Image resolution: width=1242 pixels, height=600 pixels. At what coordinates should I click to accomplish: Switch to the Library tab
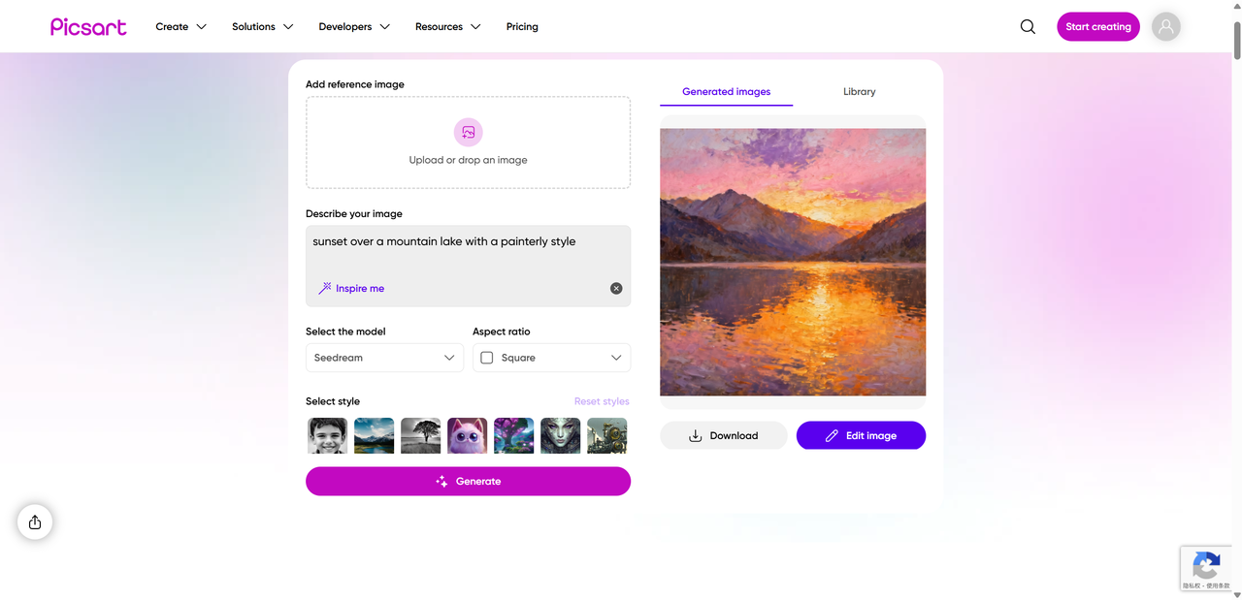click(859, 92)
